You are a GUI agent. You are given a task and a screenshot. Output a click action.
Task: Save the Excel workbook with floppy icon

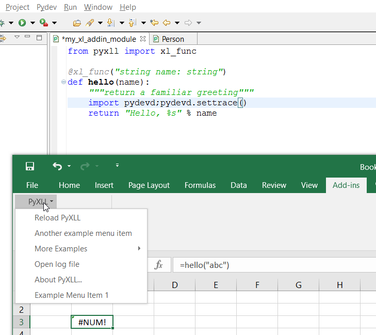(x=30, y=166)
